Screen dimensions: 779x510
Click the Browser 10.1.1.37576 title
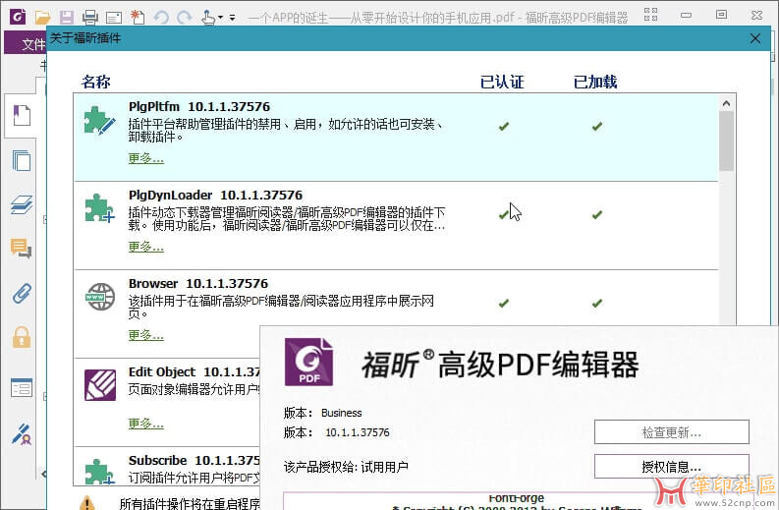197,283
